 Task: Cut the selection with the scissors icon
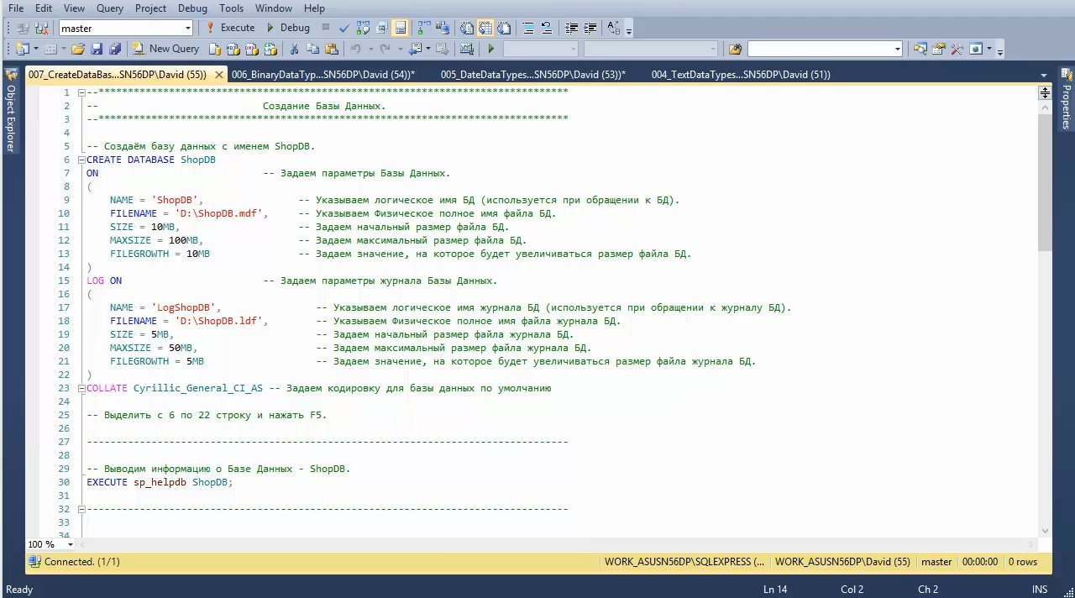[294, 49]
